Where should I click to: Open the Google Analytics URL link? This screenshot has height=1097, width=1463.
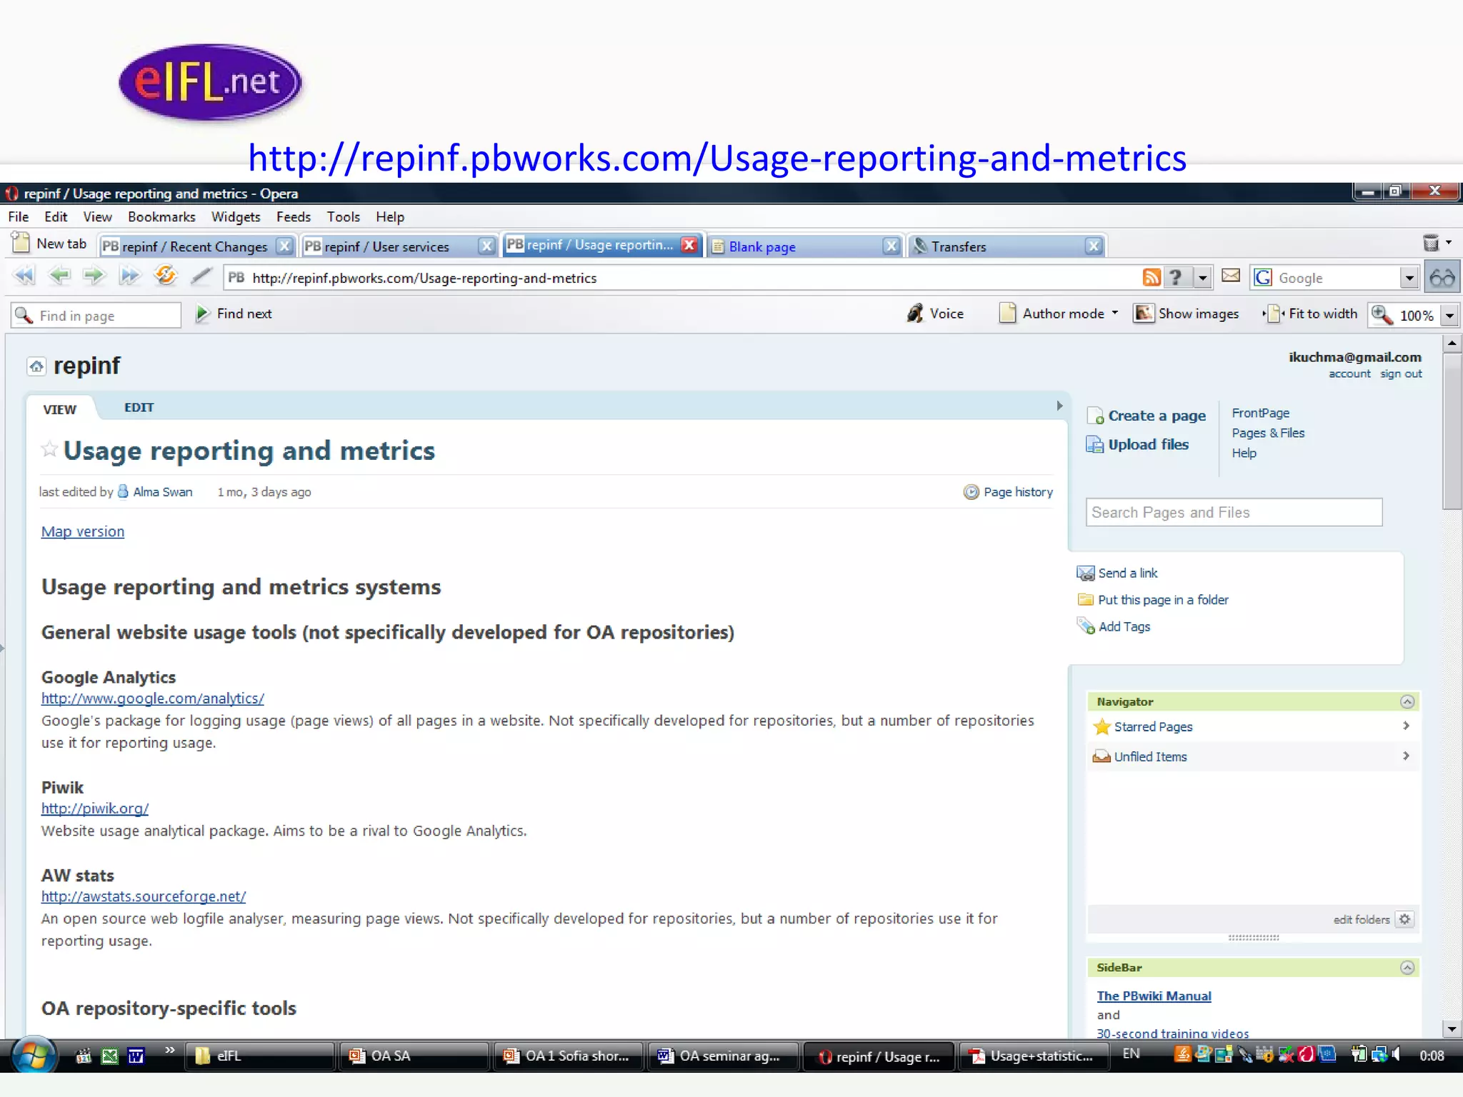pos(153,699)
